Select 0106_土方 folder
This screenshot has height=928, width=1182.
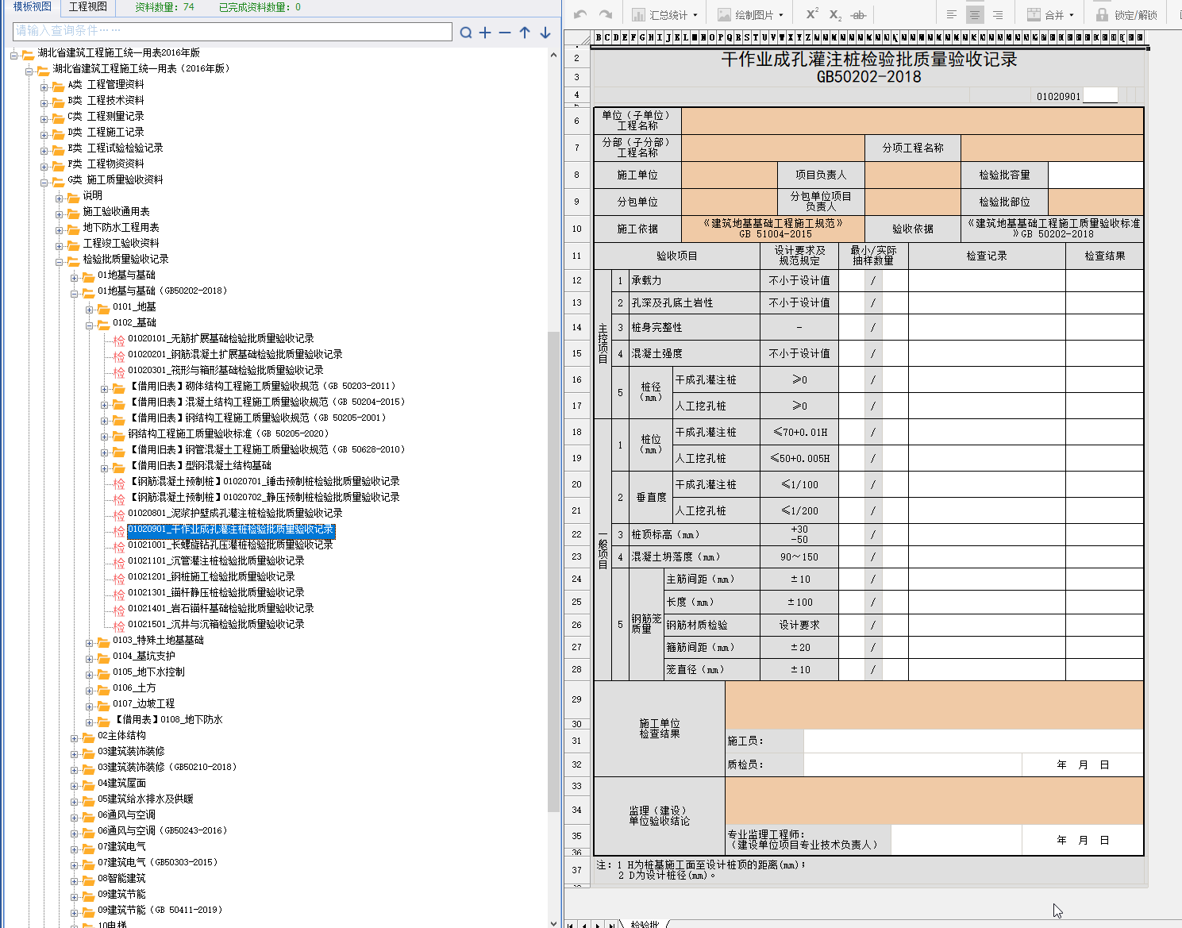[x=134, y=687]
